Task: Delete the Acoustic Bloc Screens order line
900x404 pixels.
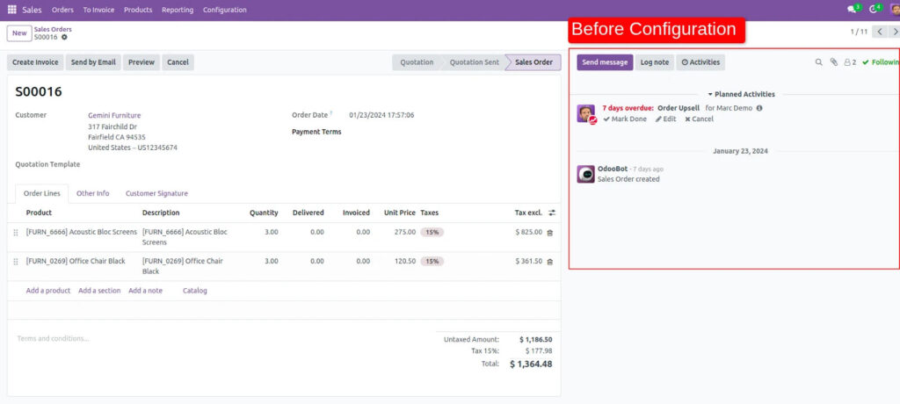Action: [x=550, y=233]
